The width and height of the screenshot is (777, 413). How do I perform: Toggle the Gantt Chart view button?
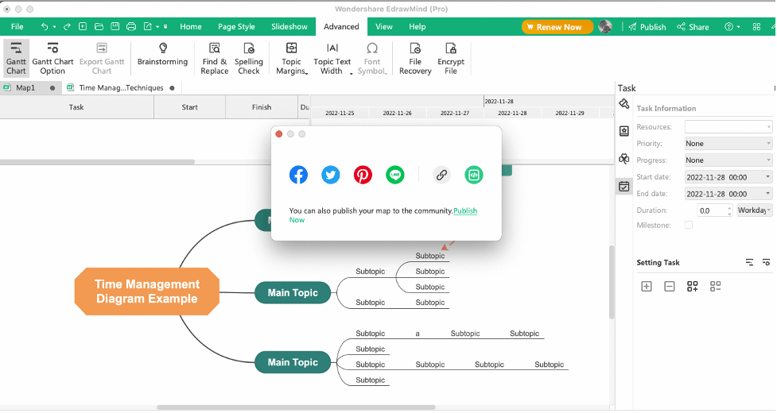[17, 58]
